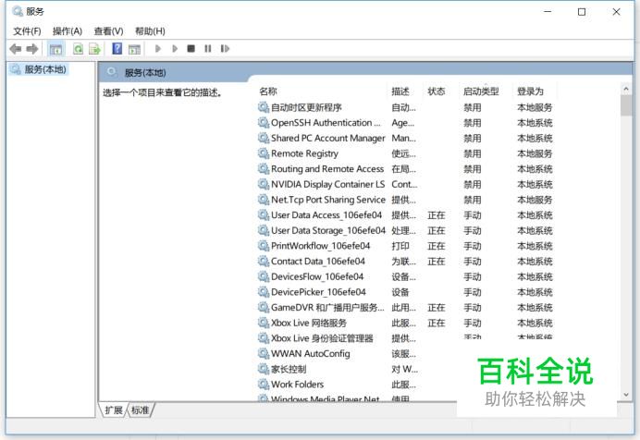Select the 家长控制 service

(x=289, y=370)
